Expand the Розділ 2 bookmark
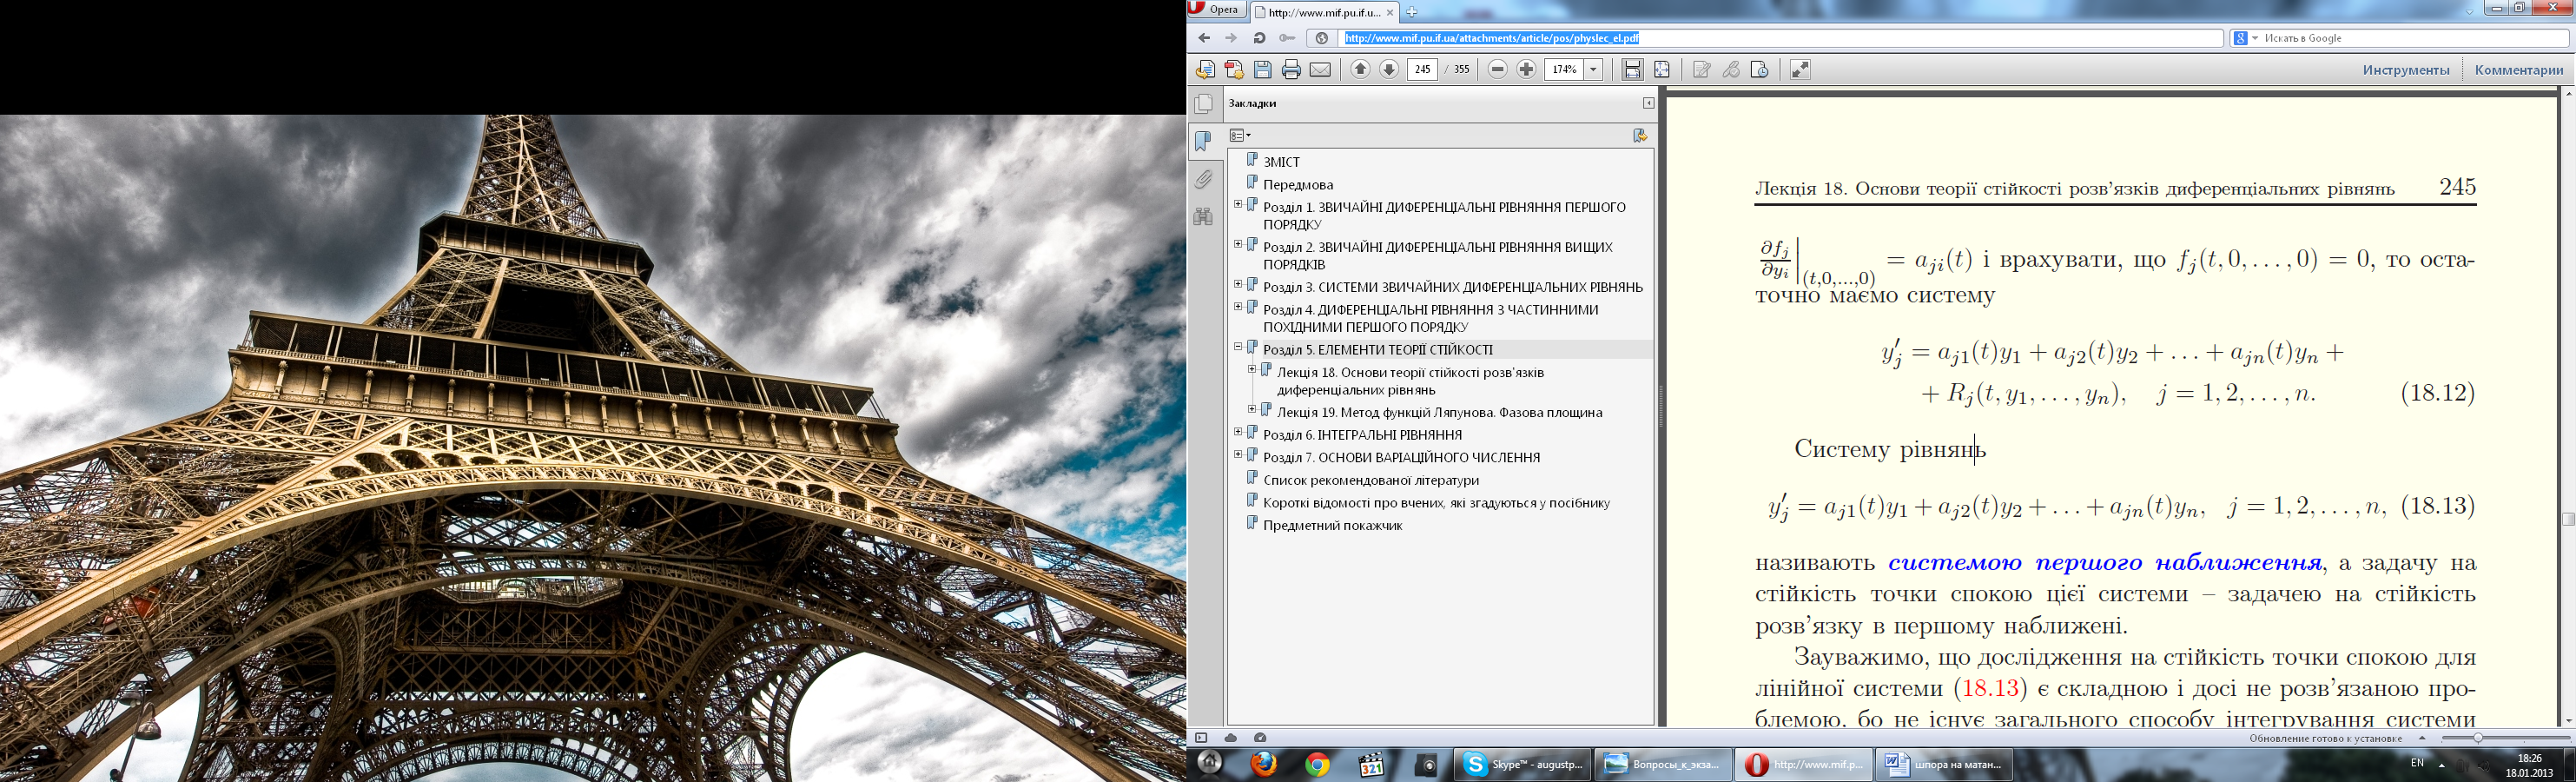The height and width of the screenshot is (782, 2576). click(x=1238, y=244)
